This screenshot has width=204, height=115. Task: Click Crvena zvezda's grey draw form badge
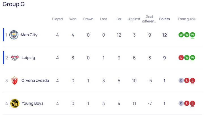181,81
